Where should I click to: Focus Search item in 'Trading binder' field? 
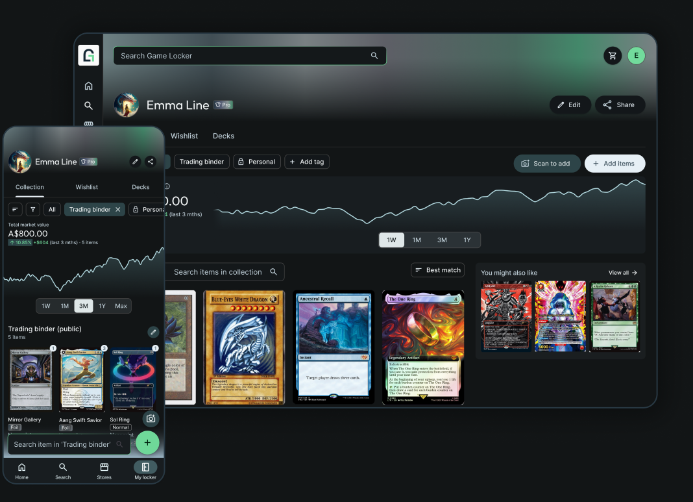69,444
